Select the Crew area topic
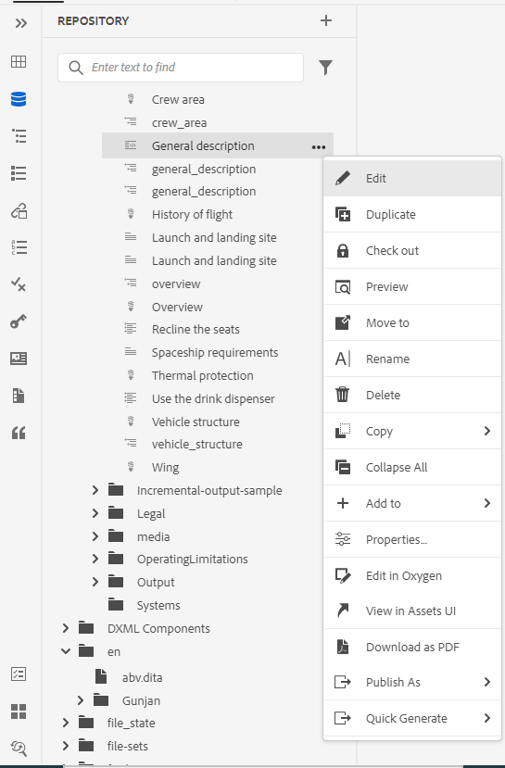This screenshot has width=505, height=768. [x=178, y=99]
